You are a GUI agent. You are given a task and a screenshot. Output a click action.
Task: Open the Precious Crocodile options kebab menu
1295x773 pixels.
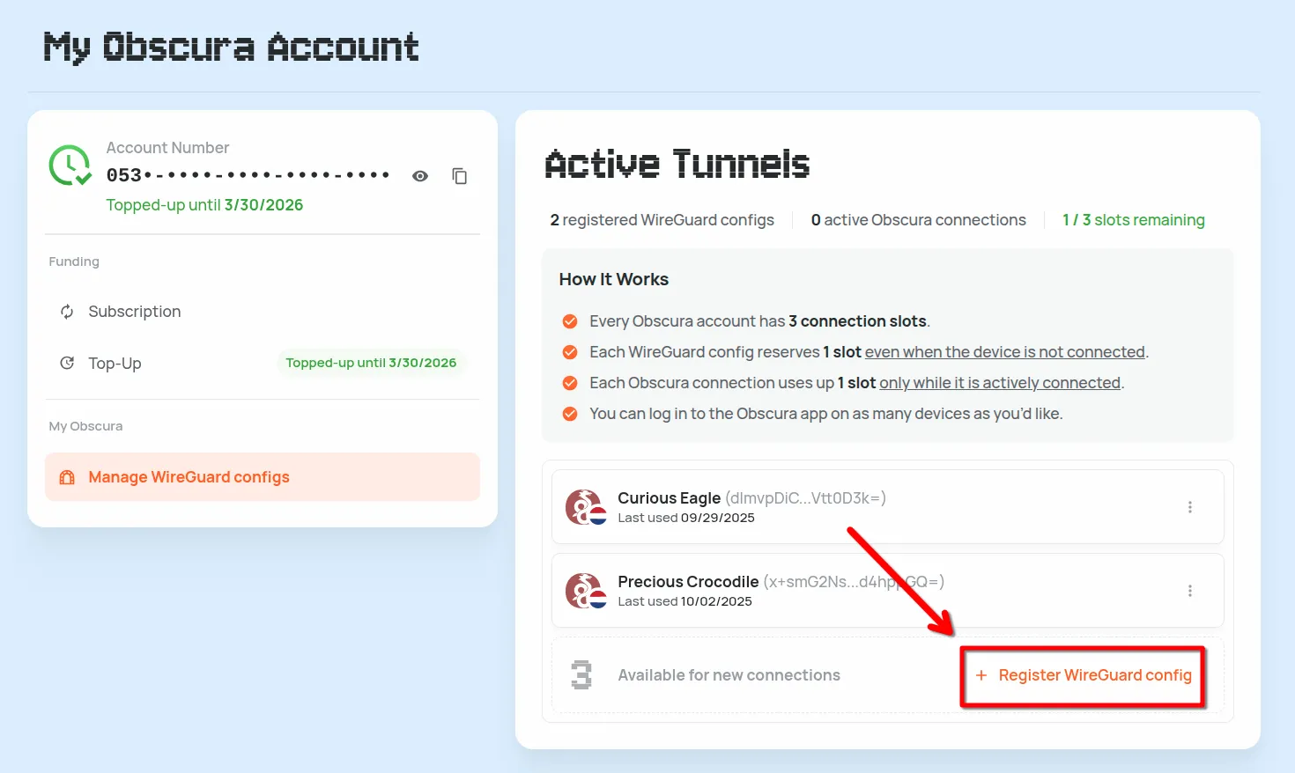pyautogui.click(x=1189, y=591)
